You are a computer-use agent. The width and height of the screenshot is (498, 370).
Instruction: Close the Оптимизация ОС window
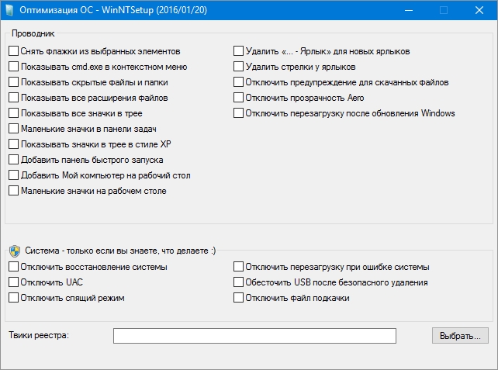(x=479, y=11)
